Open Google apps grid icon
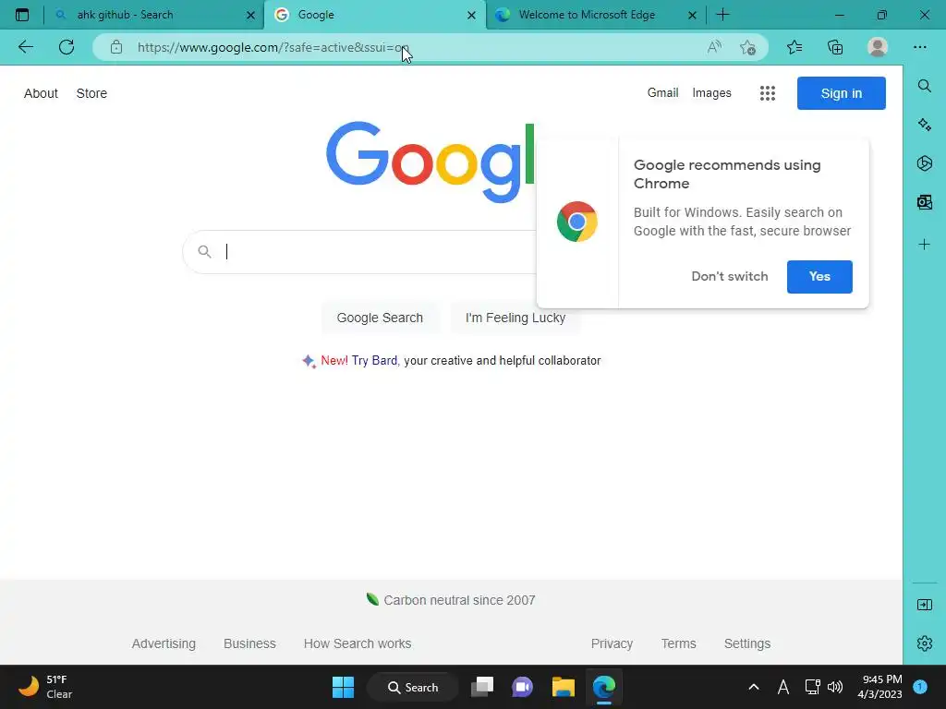 point(768,93)
